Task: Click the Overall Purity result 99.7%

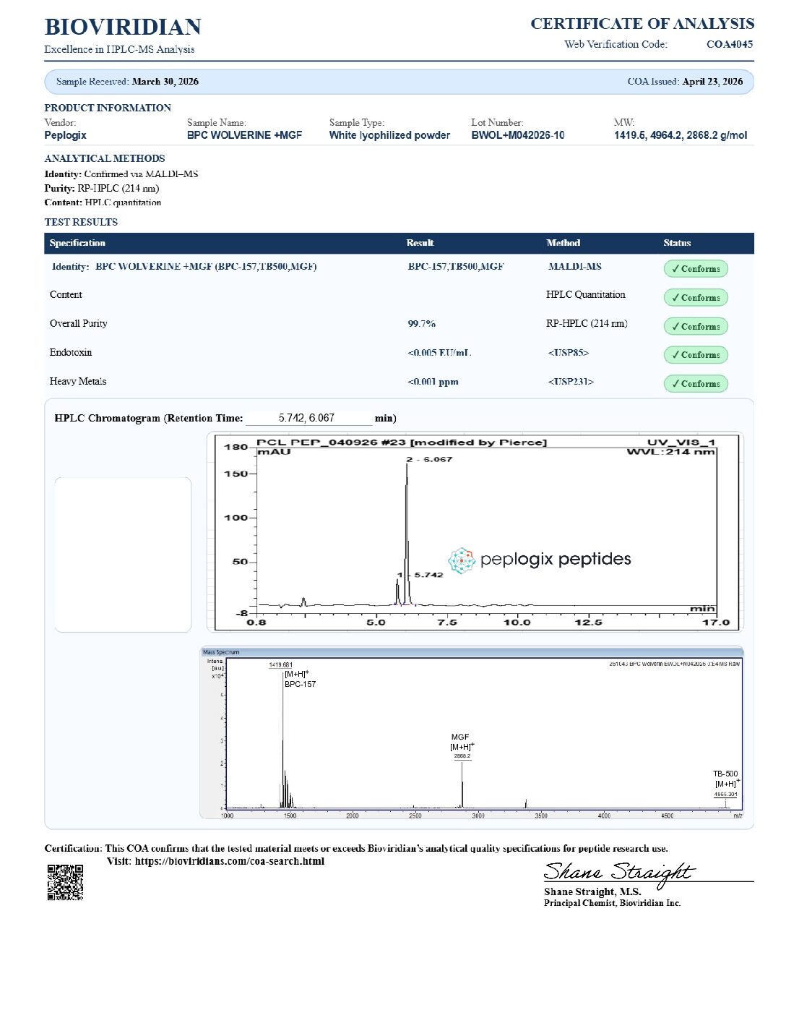Action: (422, 324)
